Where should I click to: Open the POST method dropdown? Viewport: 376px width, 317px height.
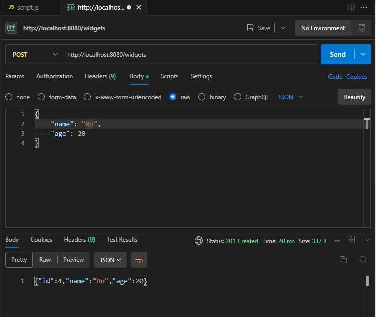(x=33, y=54)
